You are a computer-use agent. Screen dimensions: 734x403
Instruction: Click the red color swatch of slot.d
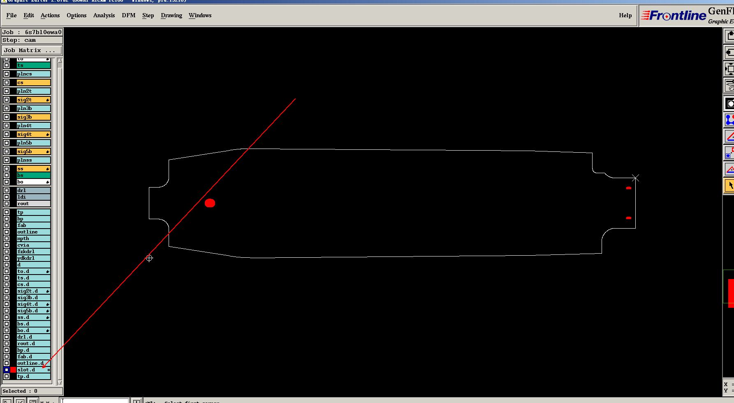[x=13, y=370]
